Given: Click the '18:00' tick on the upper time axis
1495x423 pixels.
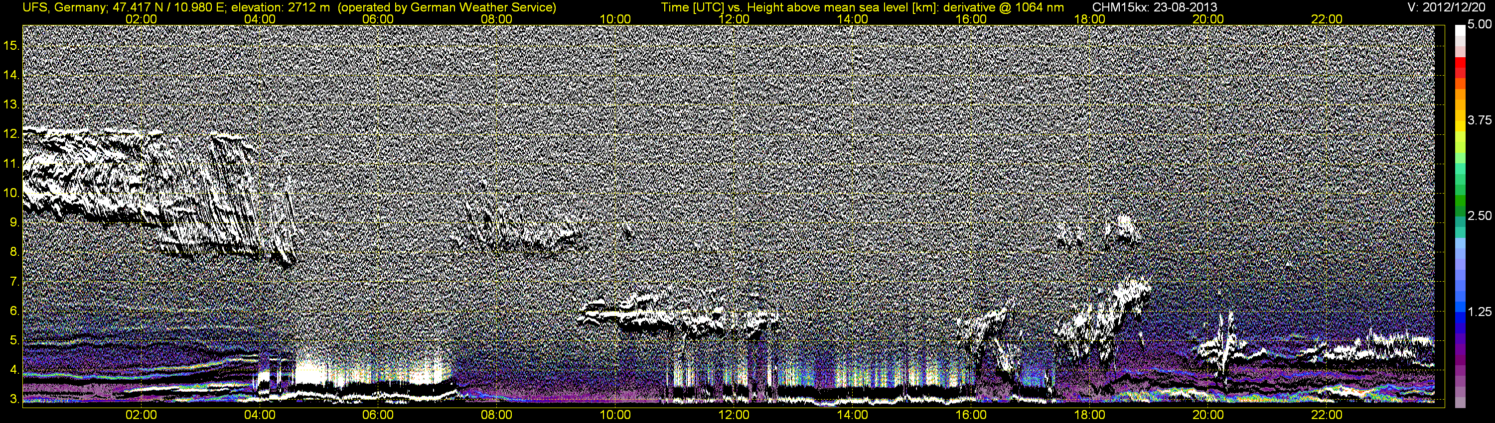Looking at the screenshot, I should [1089, 19].
